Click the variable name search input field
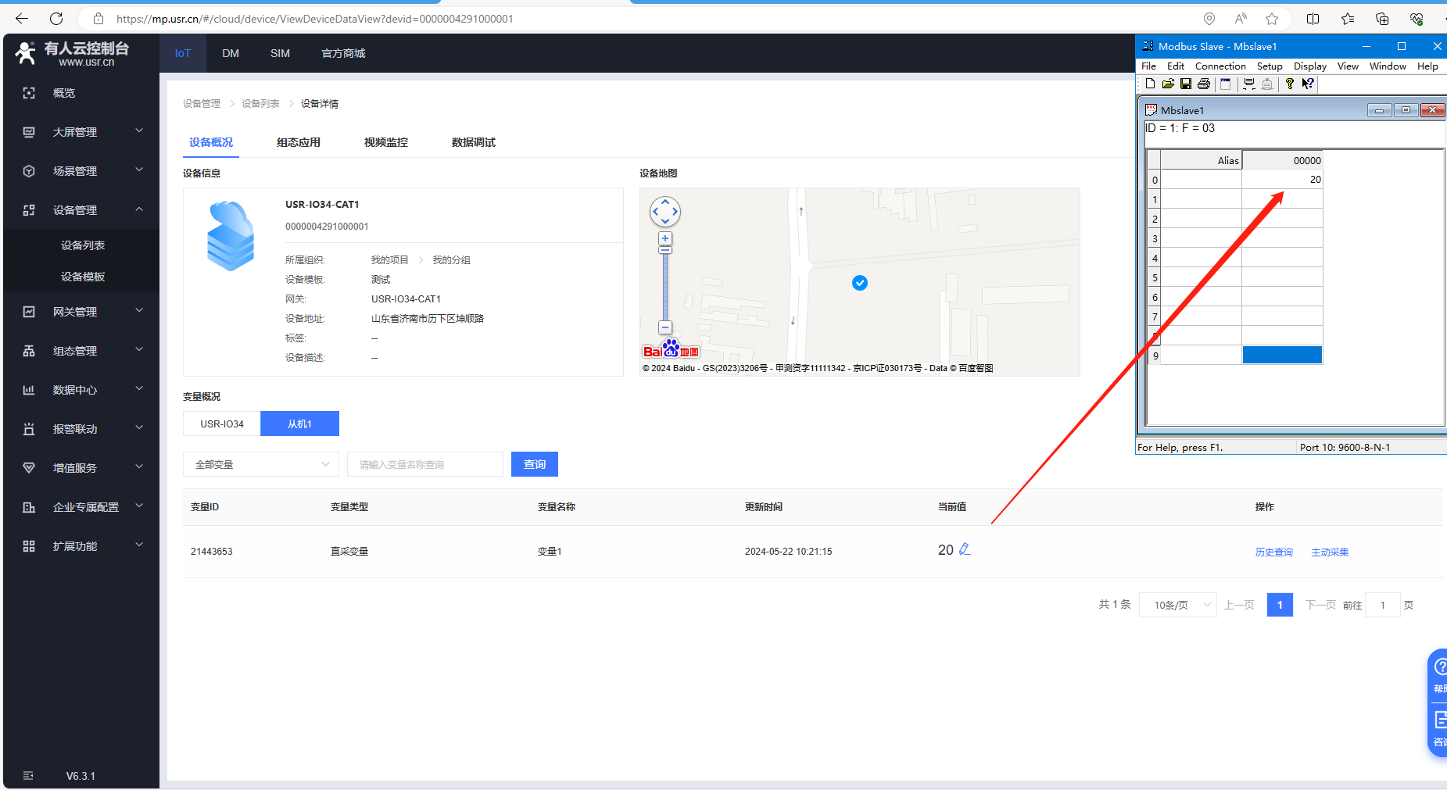Image resolution: width=1447 pixels, height=790 pixels. [x=424, y=464]
